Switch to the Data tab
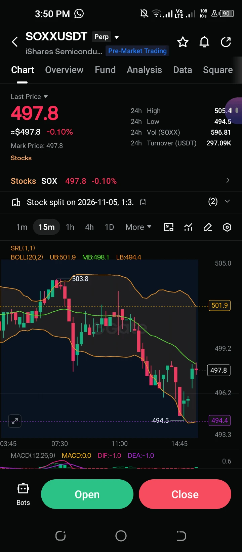The height and width of the screenshot is (552, 242). 183,70
